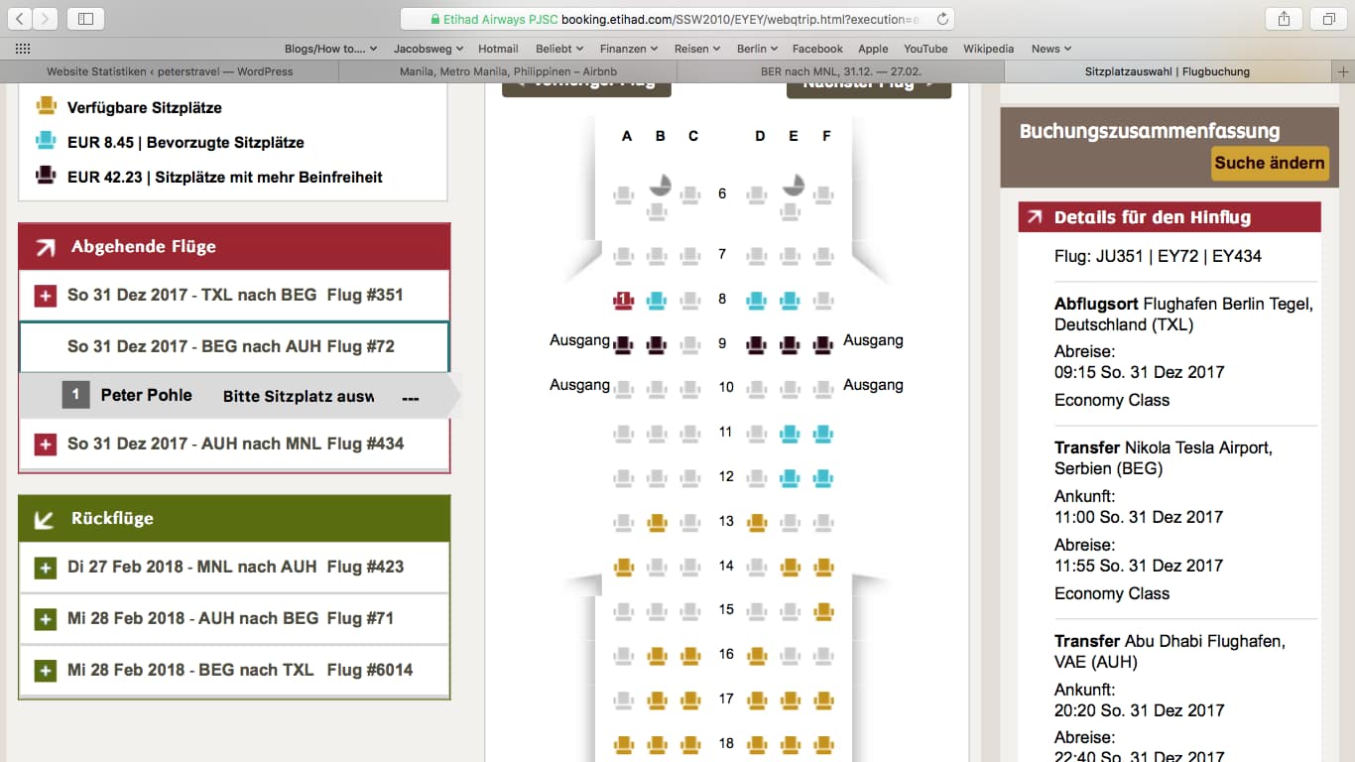Select available seat 13B
This screenshot has height=762, width=1355.
click(656, 522)
